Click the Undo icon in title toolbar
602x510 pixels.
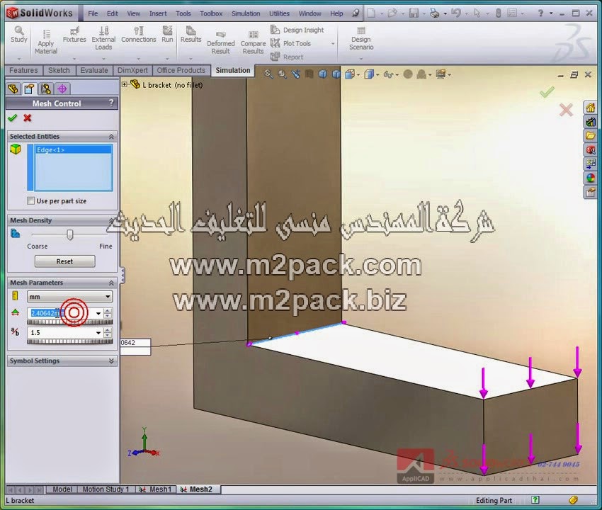(x=455, y=13)
